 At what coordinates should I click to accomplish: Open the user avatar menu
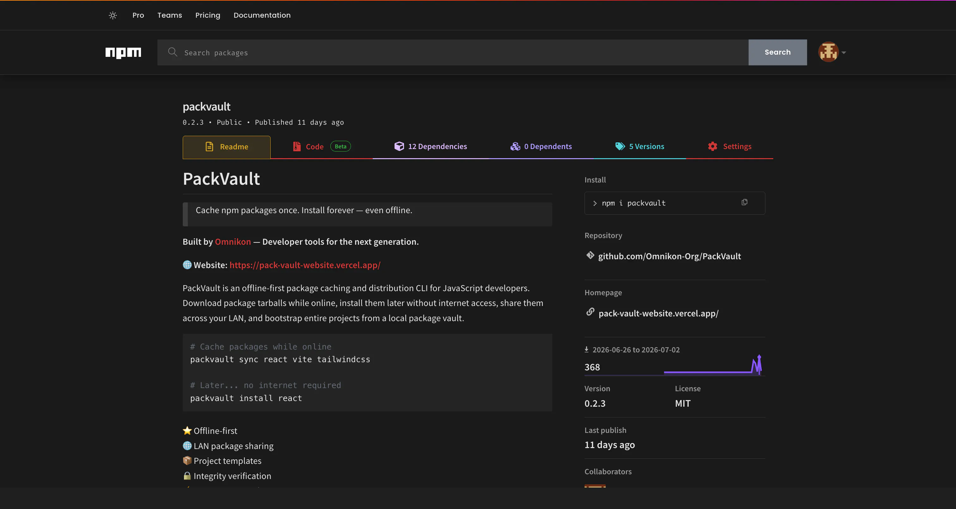point(828,52)
